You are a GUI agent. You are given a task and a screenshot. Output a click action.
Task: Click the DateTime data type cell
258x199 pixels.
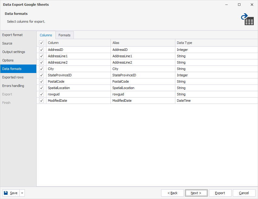(x=217, y=101)
